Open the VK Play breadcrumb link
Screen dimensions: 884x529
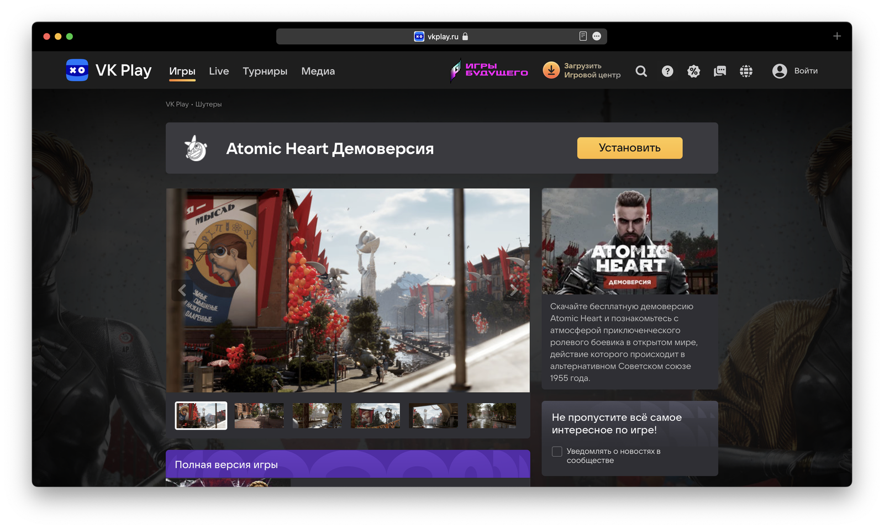(177, 104)
